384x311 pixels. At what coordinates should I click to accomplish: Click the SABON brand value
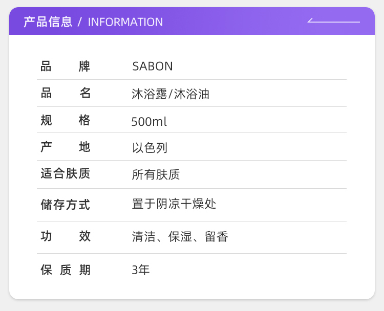point(153,66)
